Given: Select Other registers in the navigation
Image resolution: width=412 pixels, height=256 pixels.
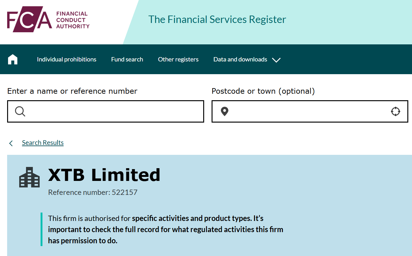Looking at the screenshot, I should [178, 59].
